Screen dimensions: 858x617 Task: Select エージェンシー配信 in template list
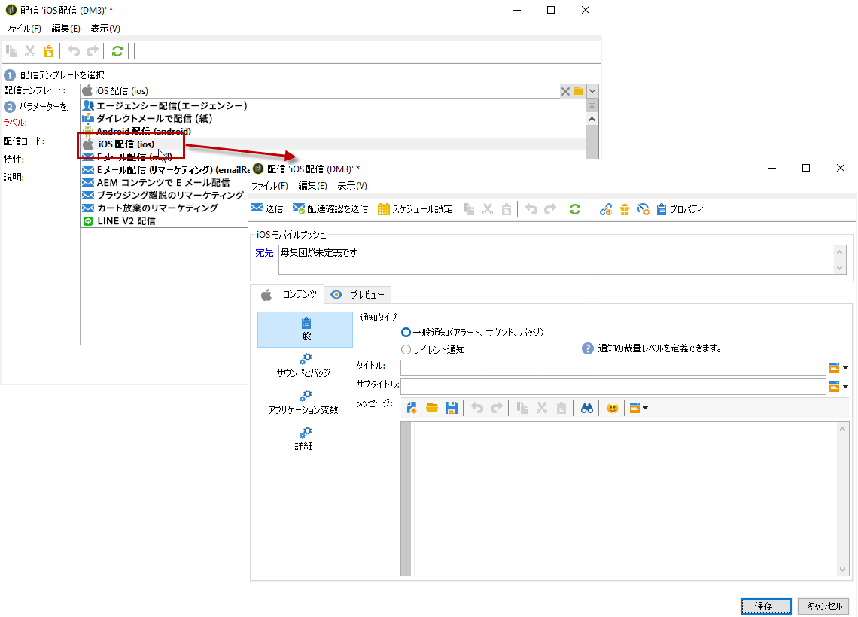click(x=172, y=105)
